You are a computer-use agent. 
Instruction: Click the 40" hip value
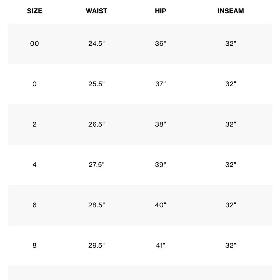[x=160, y=205]
